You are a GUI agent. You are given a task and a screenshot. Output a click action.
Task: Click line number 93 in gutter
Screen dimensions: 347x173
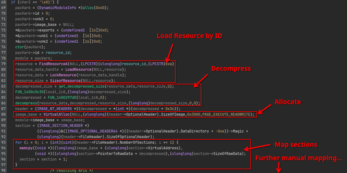(3, 142)
